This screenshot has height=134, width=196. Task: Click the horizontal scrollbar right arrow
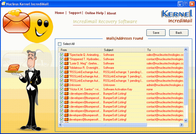point(181,124)
